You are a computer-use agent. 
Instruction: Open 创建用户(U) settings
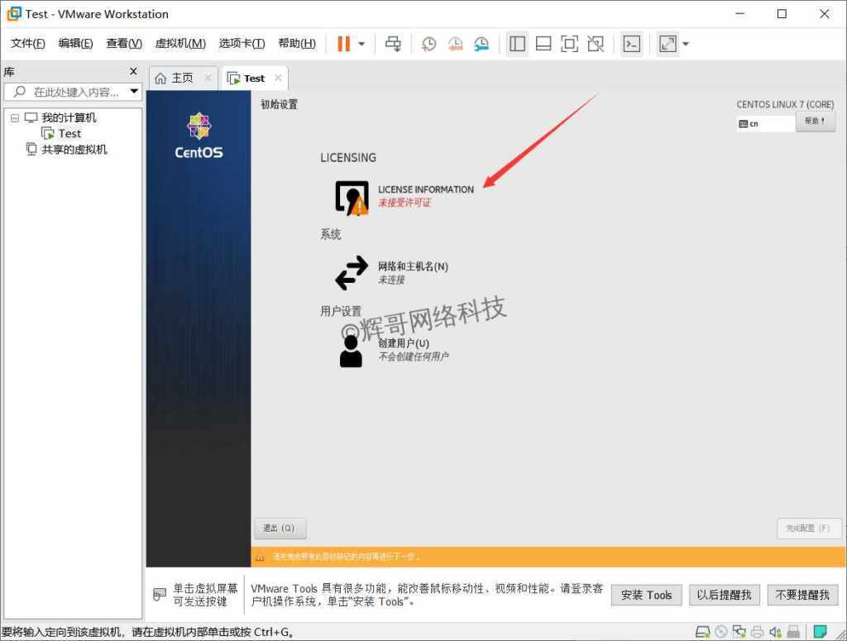394,350
